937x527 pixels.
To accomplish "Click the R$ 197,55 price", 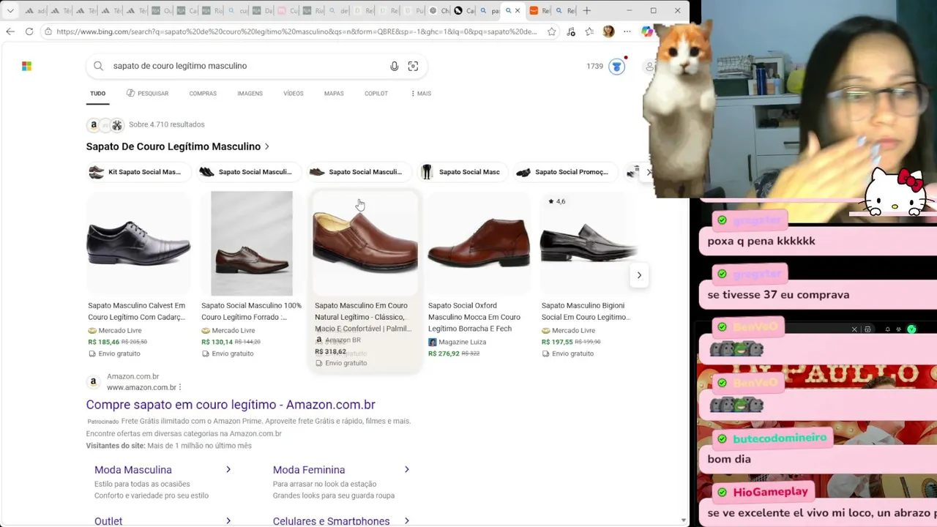I will pyautogui.click(x=557, y=342).
